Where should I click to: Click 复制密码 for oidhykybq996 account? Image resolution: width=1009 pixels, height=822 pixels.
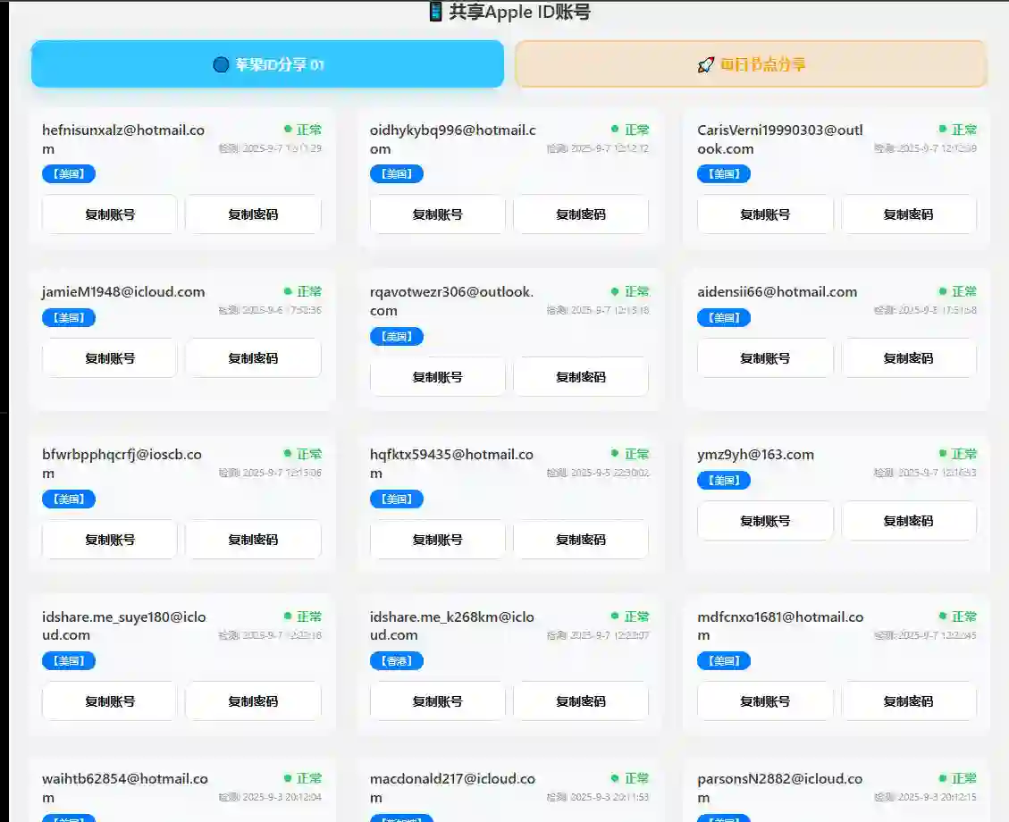click(581, 214)
